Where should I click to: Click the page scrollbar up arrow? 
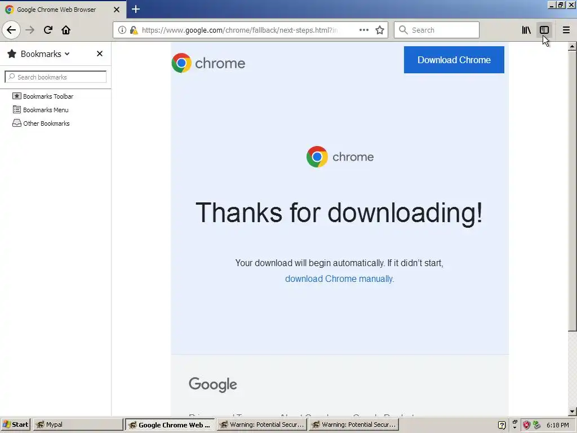tap(572, 46)
